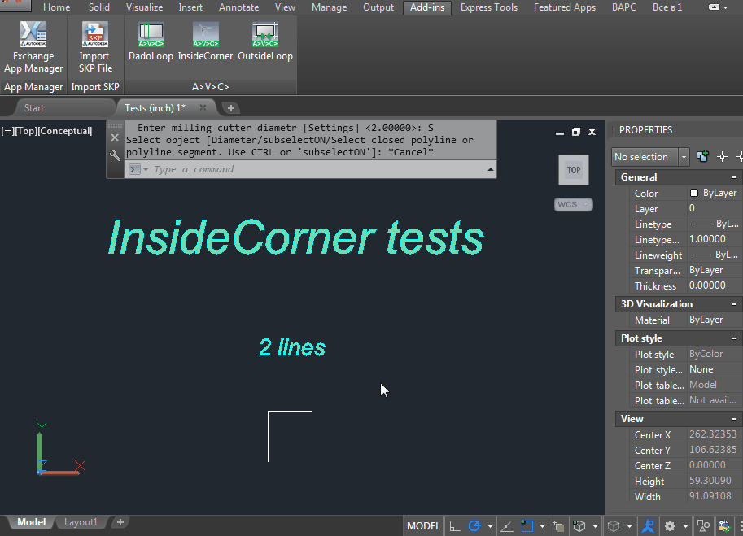Open the Annotate ribbon tab
This screenshot has width=743, height=536.
(238, 7)
